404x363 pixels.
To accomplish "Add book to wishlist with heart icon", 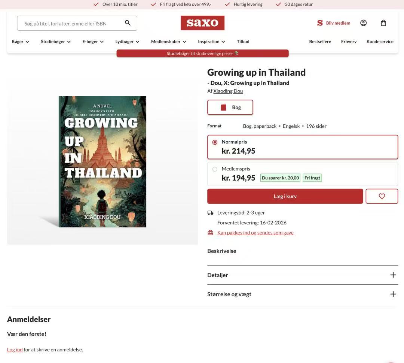I will click(382, 196).
